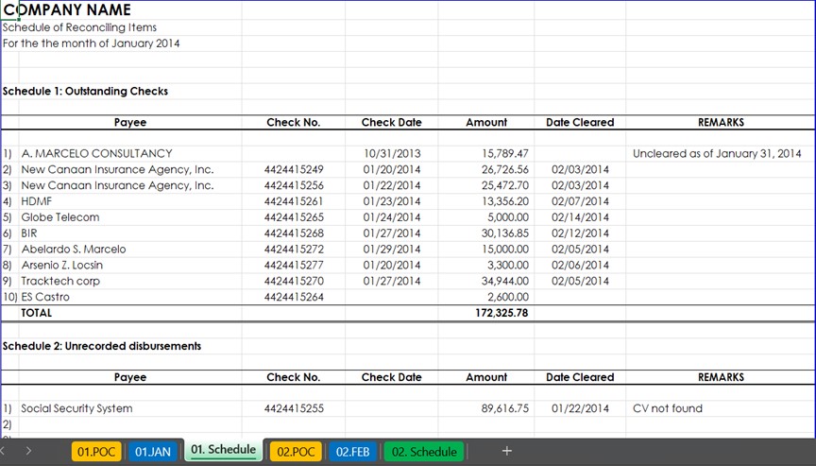Screen dimensions: 816x466
Task: Select check number 4424415255
Action: [x=294, y=408]
